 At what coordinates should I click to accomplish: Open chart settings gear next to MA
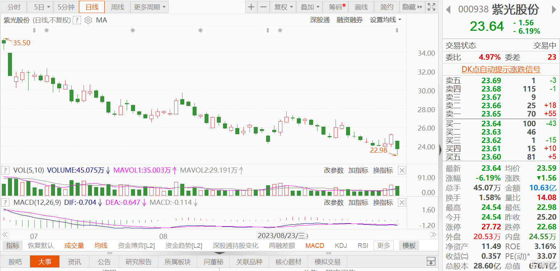(x=88, y=20)
